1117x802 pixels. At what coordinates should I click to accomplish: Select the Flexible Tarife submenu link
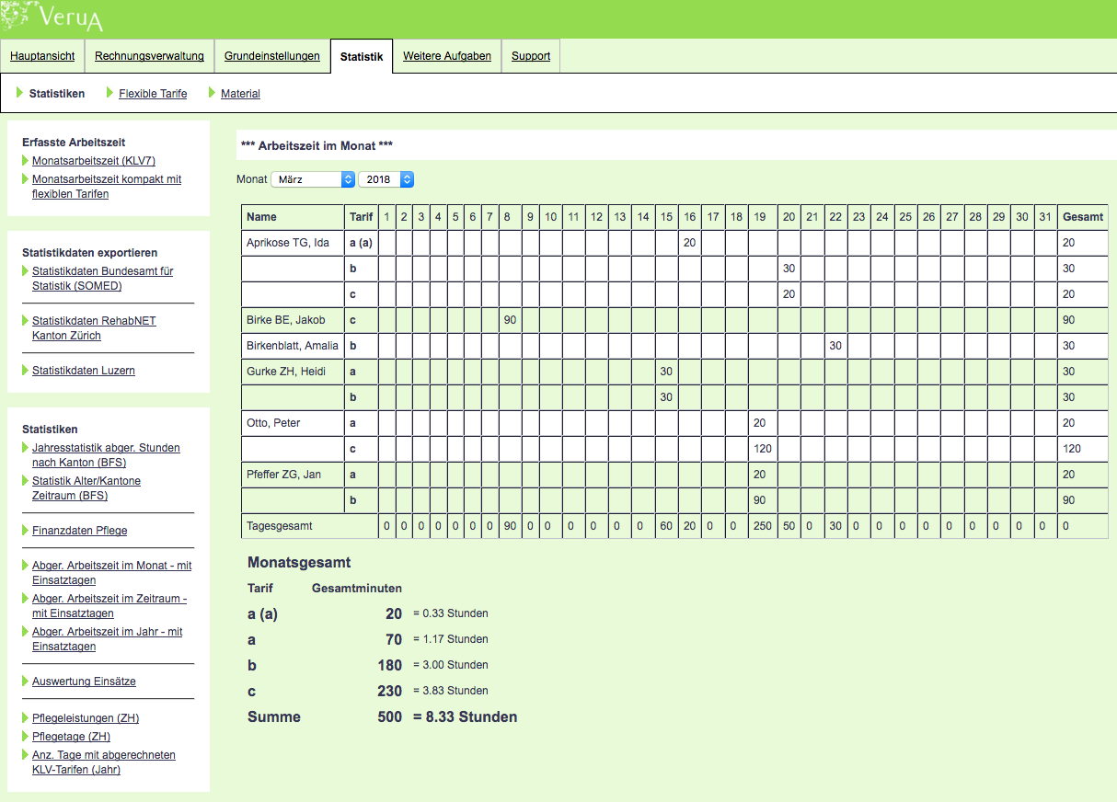coord(153,94)
